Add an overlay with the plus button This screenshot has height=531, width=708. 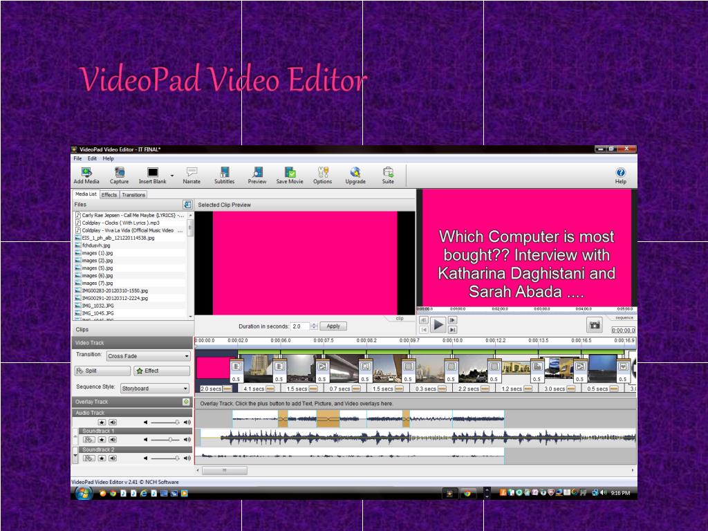pyautogui.click(x=185, y=402)
